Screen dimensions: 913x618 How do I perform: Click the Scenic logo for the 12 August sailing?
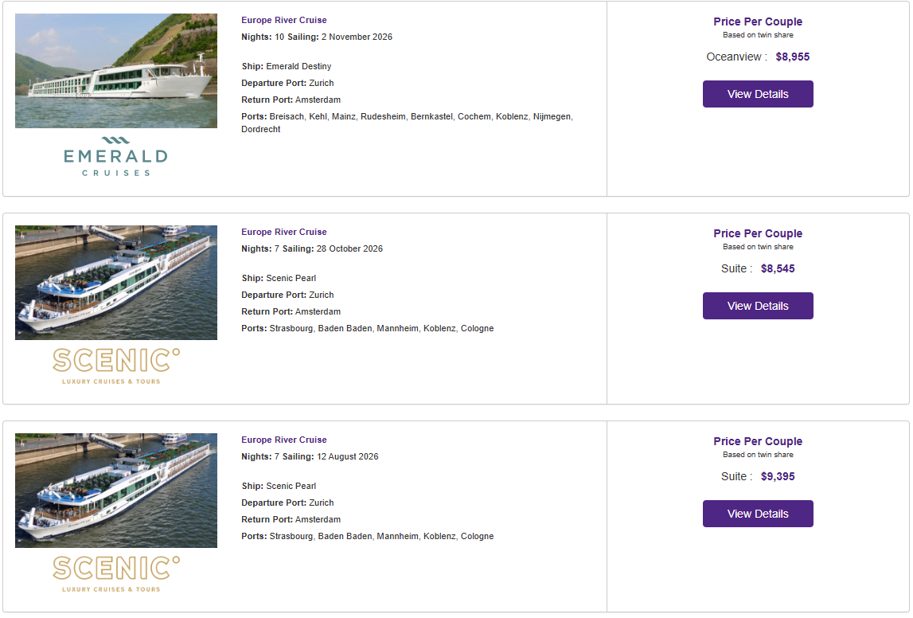pyautogui.click(x=116, y=573)
